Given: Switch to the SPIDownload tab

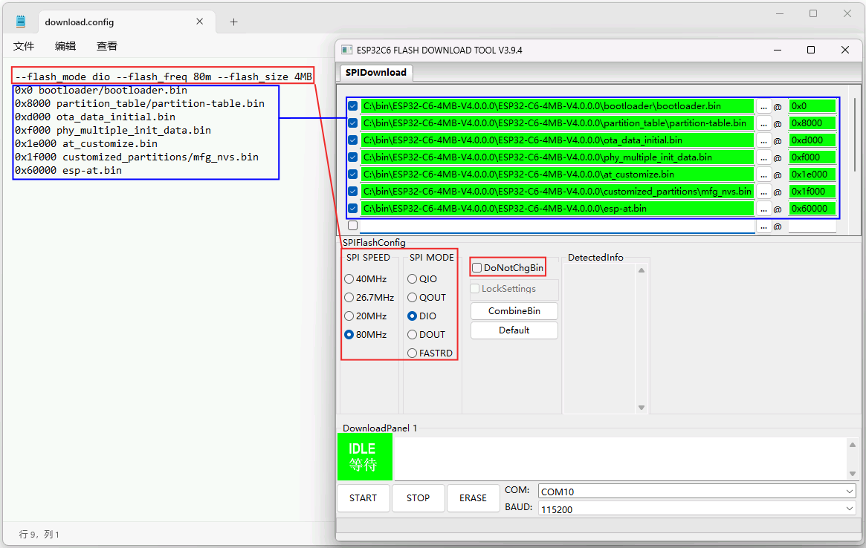Looking at the screenshot, I should (x=375, y=72).
